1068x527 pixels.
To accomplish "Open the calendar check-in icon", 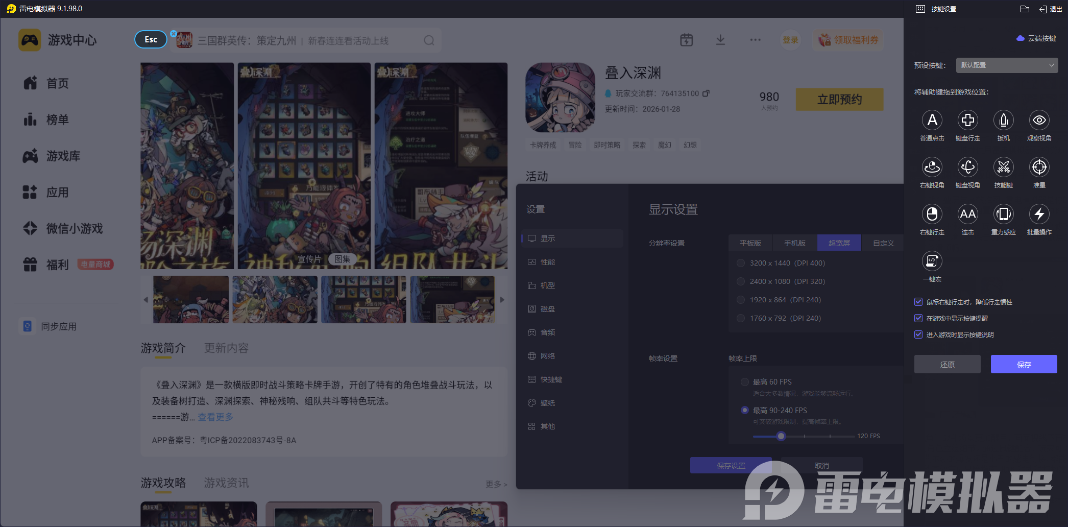I will click(687, 40).
